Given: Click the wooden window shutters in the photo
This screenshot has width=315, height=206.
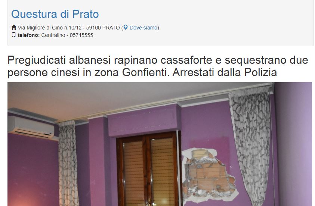Looking at the screenshot, I should click(x=149, y=170).
